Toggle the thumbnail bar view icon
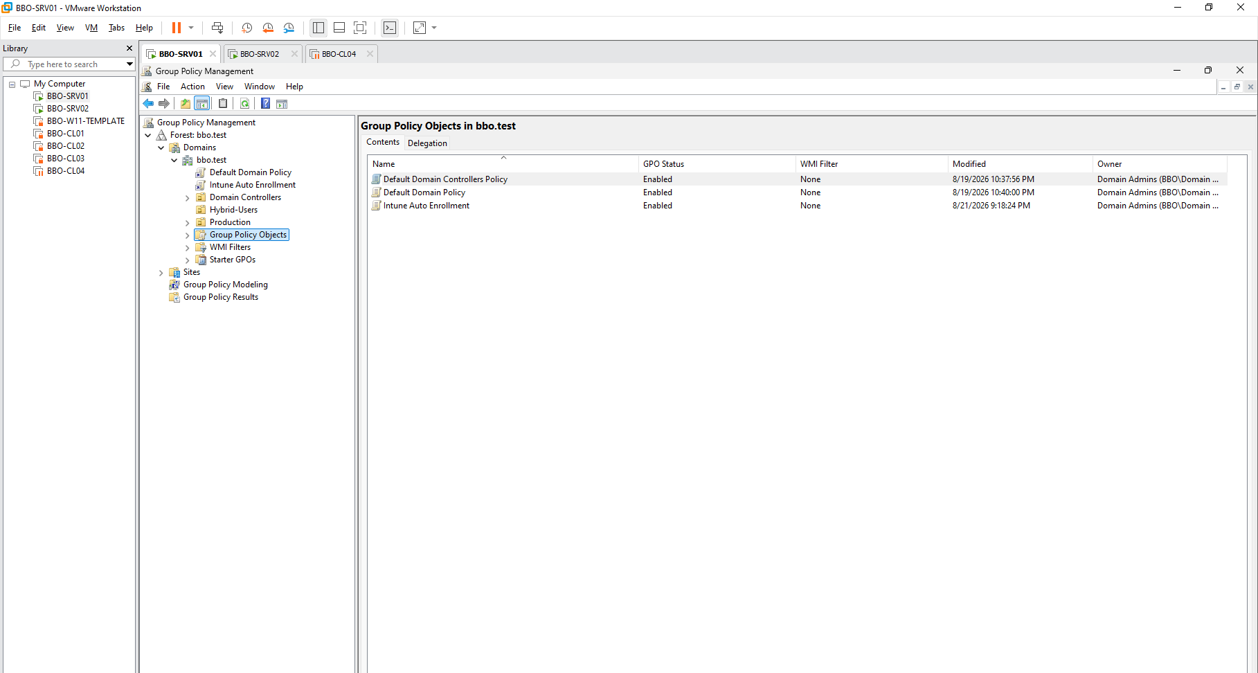This screenshot has height=673, width=1258. 339,28
